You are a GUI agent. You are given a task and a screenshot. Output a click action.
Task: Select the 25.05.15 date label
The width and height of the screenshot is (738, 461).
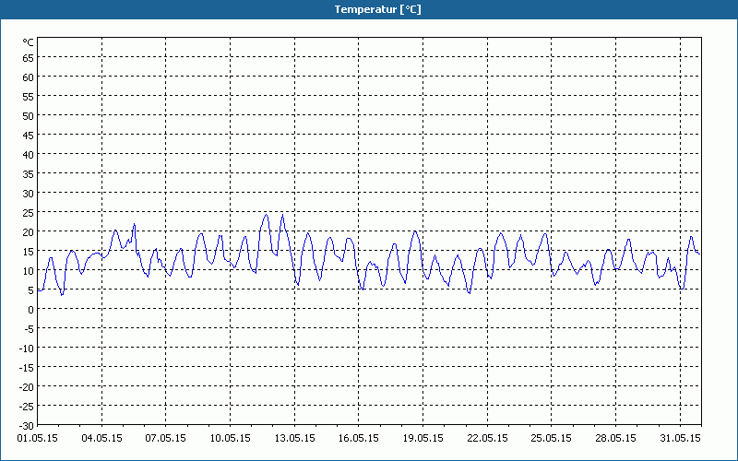pos(551,439)
